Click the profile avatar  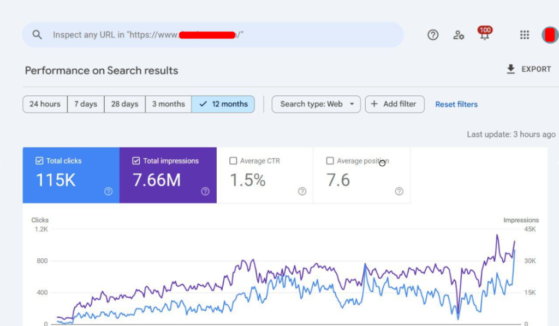click(x=551, y=34)
